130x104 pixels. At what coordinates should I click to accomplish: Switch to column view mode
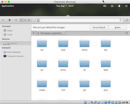click(29, 20)
